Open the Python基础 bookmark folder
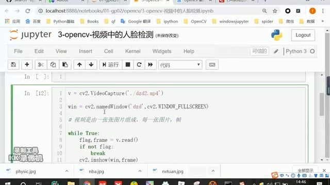The image size is (330, 185). 60,22
